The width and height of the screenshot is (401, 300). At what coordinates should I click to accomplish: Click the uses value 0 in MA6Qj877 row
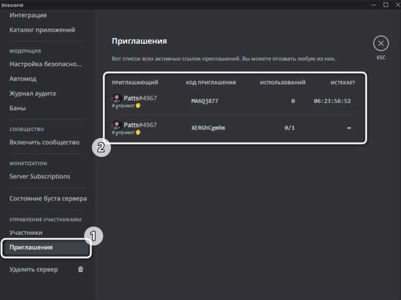tap(293, 101)
